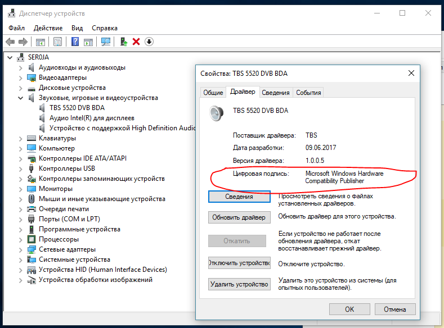This screenshot has height=328, width=444.
Task: Click the disable device down-arrow icon
Action: pos(149,42)
